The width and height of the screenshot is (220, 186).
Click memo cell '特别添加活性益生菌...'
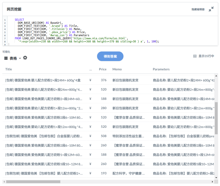[128, 136]
